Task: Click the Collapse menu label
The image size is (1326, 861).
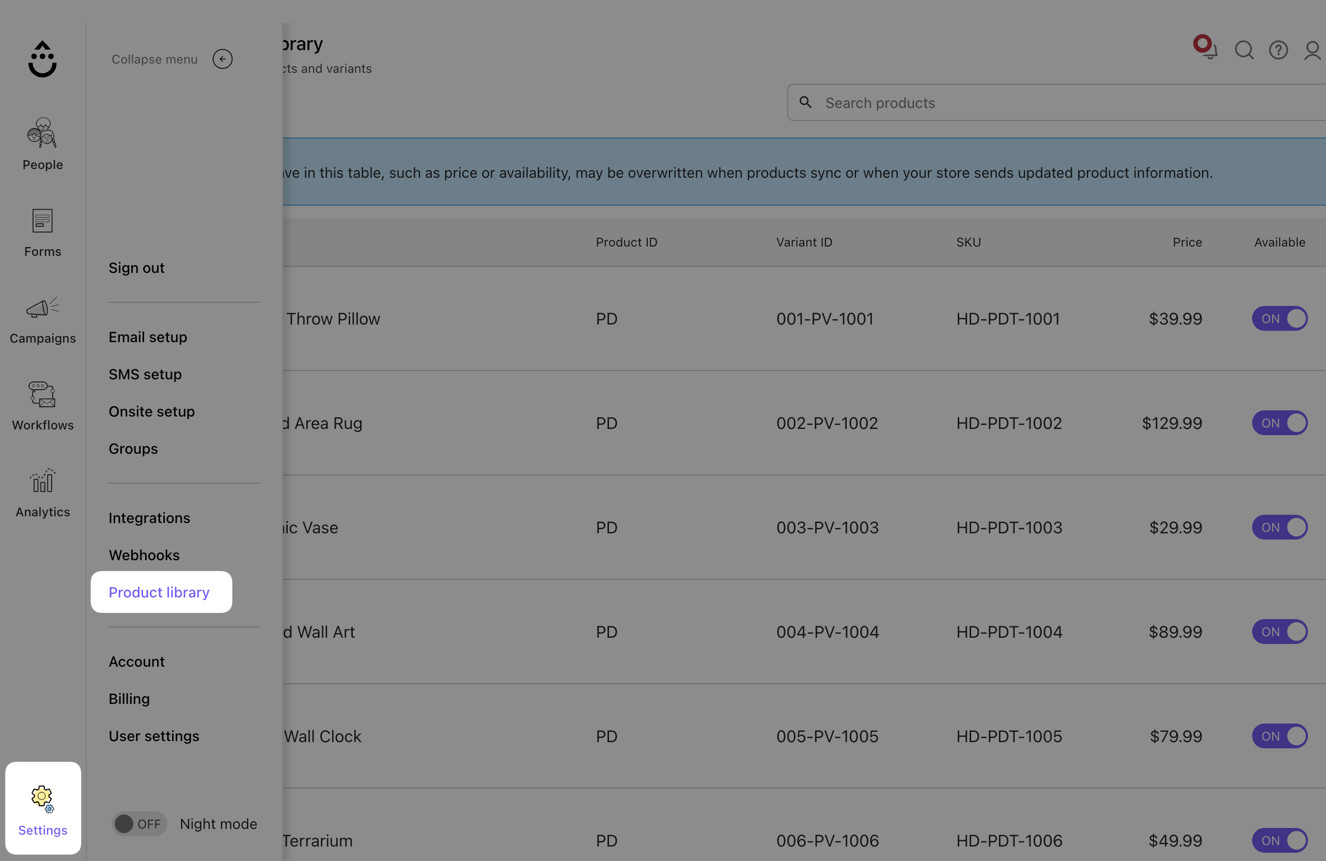Action: 154,59
